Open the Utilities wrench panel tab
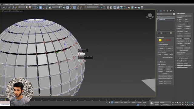This screenshot has width=194, height=109. tap(174, 11)
